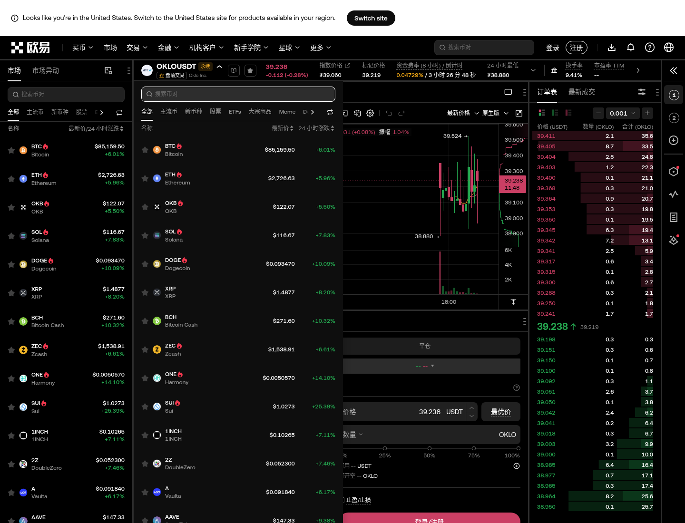The height and width of the screenshot is (523, 685).
Task: Open the external link icon beside 指数价格
Action: coord(347,65)
